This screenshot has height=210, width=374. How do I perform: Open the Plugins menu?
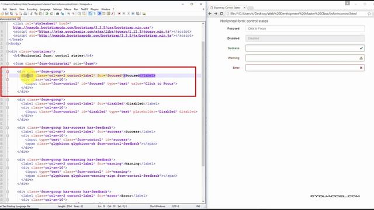coord(95,9)
